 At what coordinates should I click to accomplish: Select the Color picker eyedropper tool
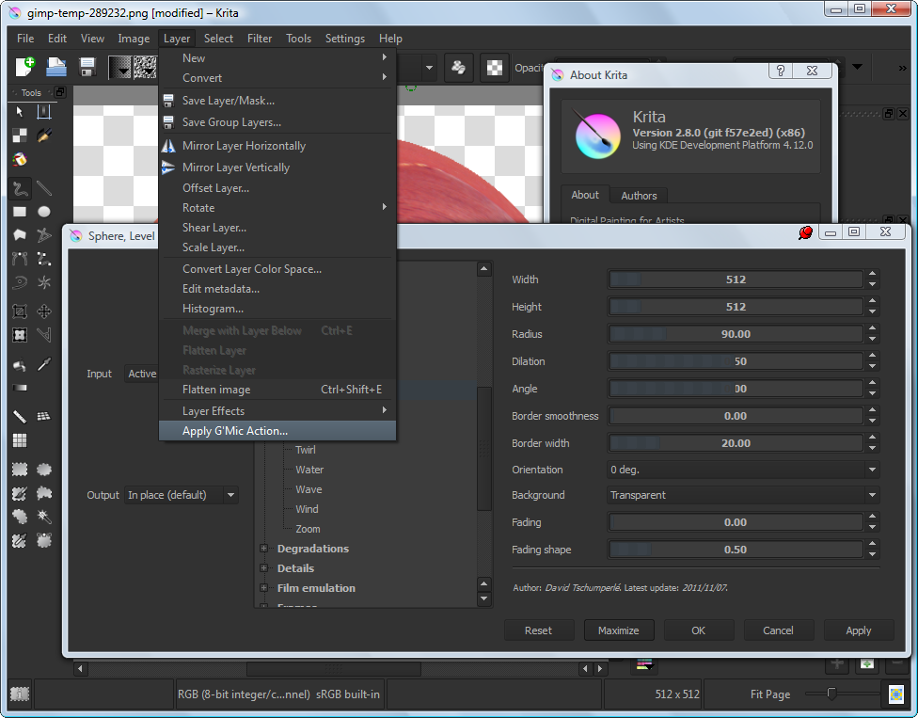point(44,365)
